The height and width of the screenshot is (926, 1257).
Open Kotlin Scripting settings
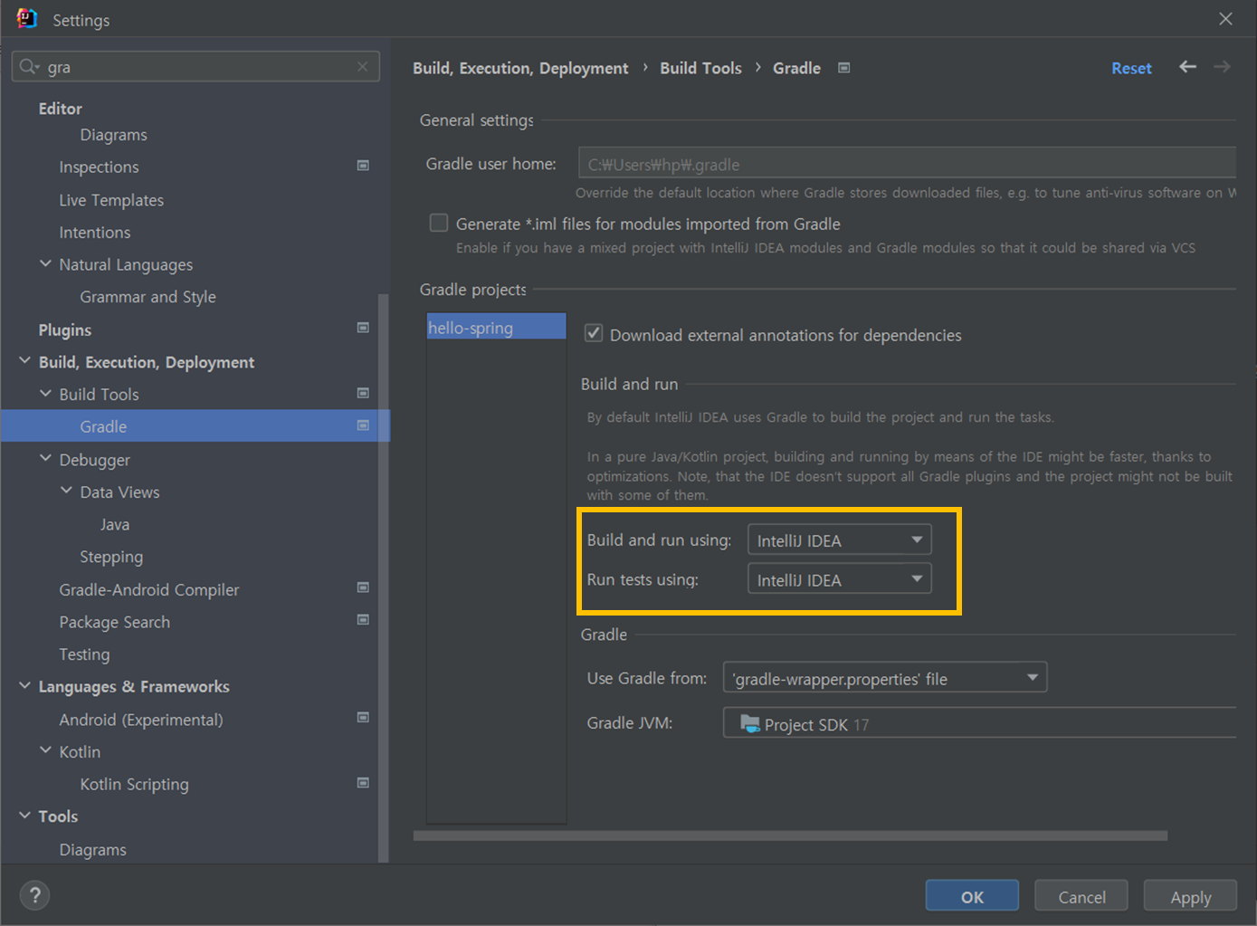click(134, 784)
